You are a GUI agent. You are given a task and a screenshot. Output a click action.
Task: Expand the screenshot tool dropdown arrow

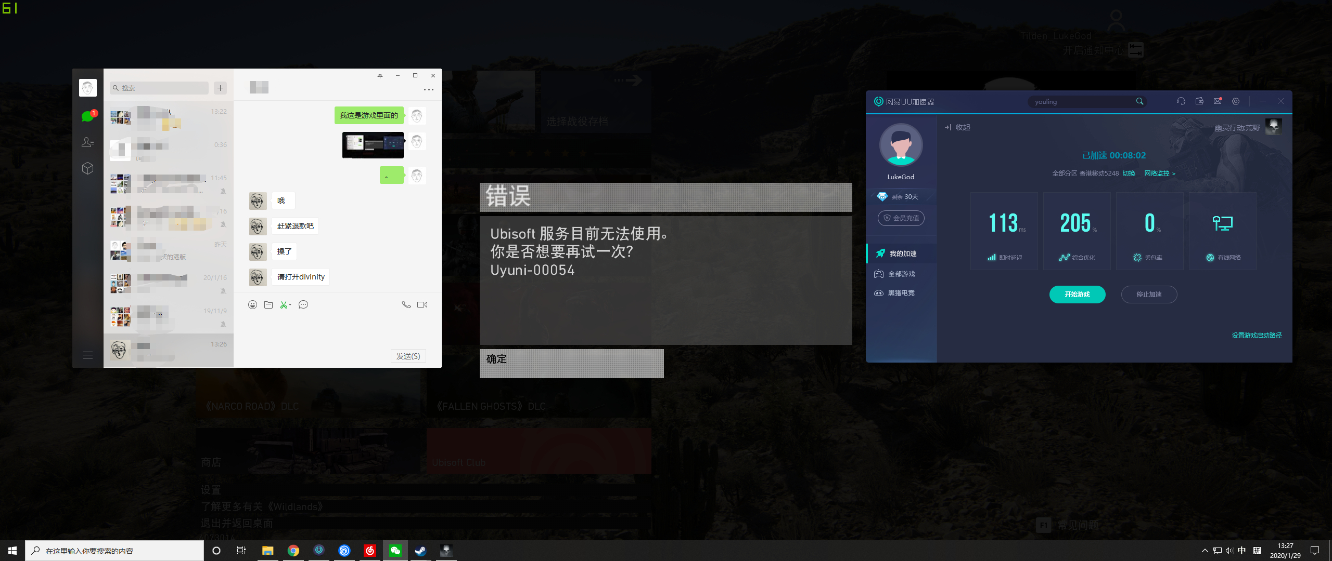click(x=290, y=305)
